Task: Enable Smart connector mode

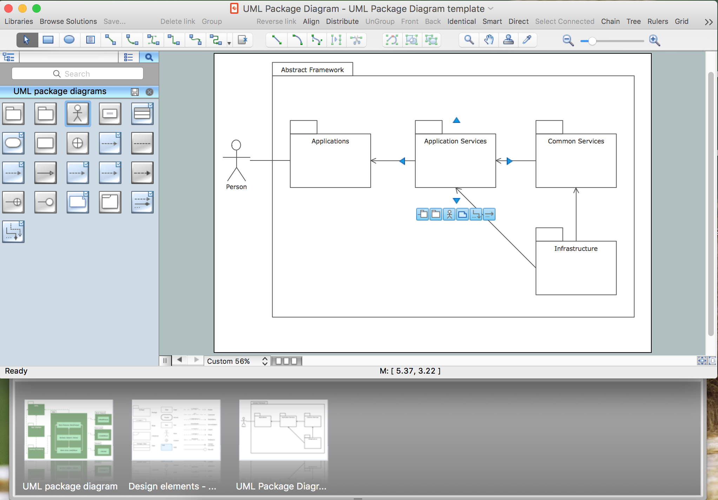Action: [492, 21]
